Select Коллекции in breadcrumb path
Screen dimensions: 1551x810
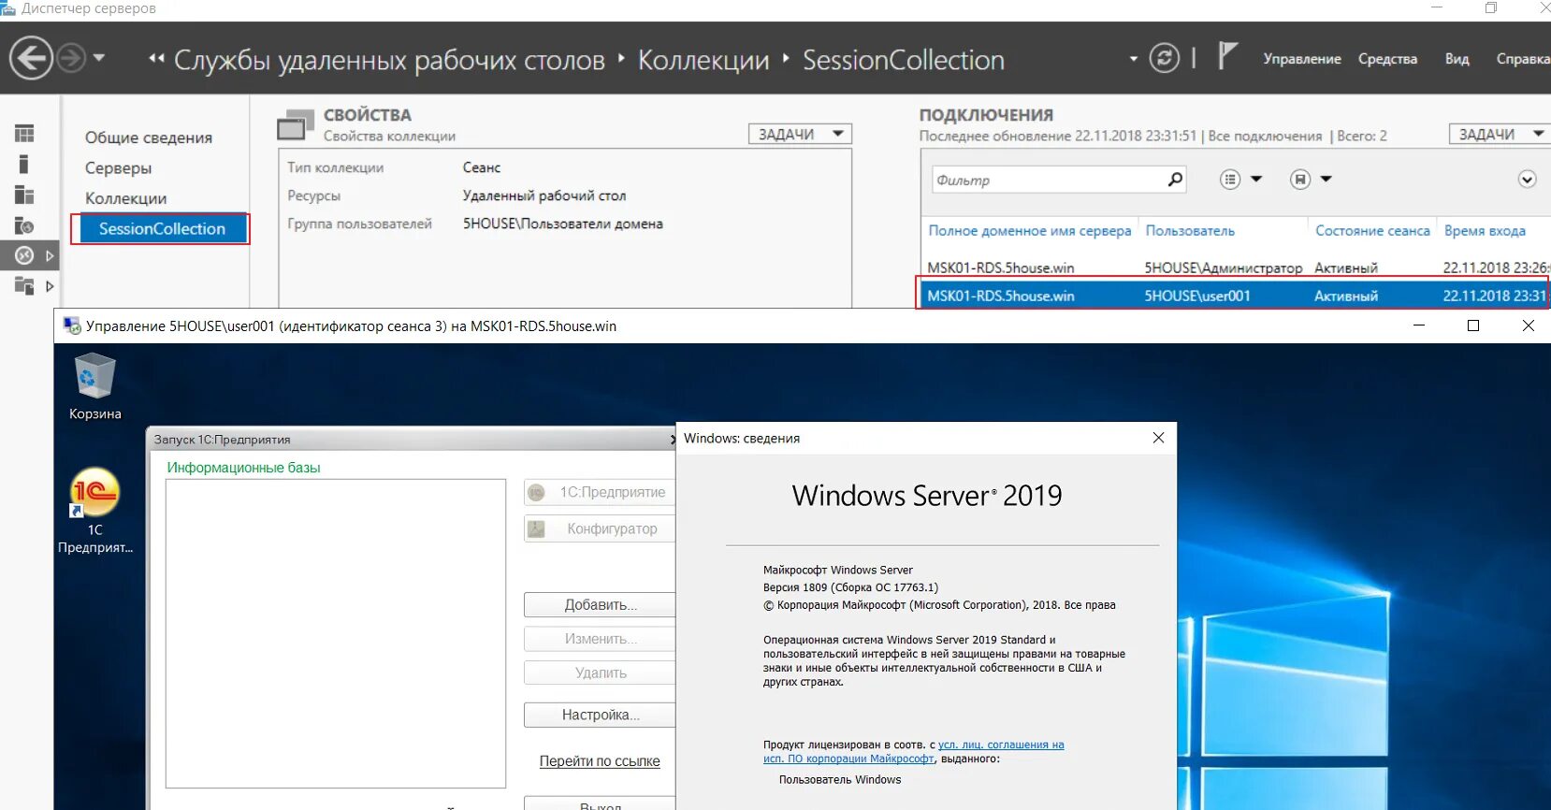coord(703,60)
